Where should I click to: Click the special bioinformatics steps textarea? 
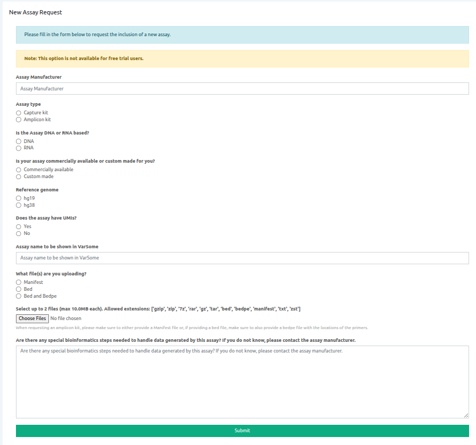pos(242,382)
